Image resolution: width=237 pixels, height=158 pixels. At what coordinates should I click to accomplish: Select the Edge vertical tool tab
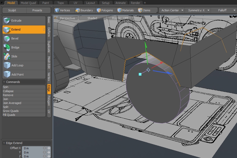pos(49,88)
